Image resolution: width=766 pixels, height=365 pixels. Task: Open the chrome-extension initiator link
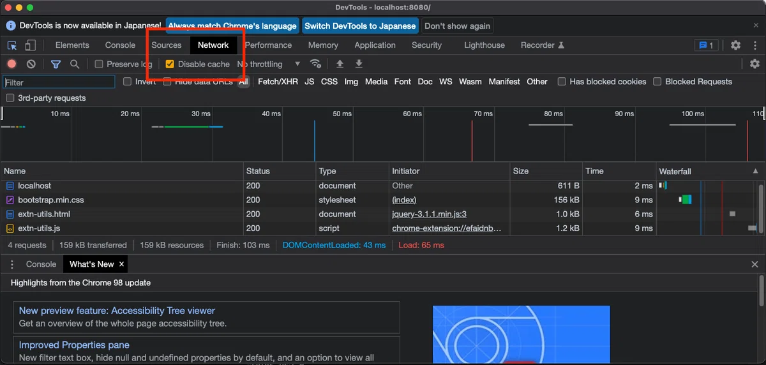tap(447, 228)
